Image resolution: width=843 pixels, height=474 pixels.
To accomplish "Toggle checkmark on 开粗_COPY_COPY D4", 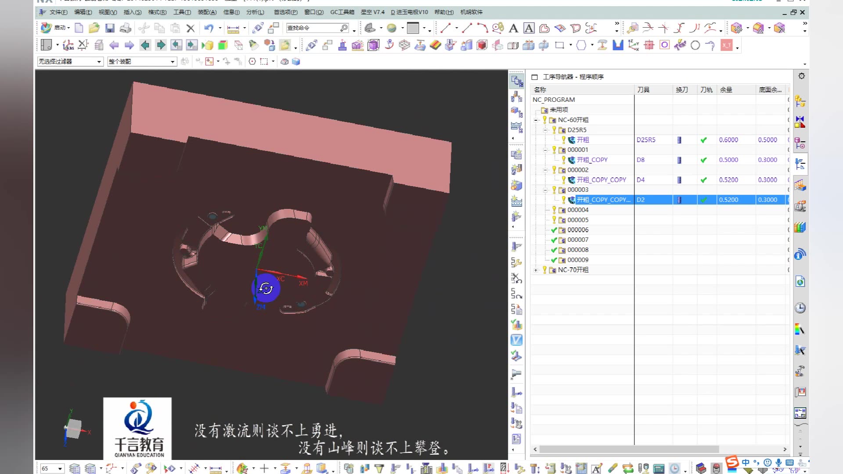I will pos(703,180).
